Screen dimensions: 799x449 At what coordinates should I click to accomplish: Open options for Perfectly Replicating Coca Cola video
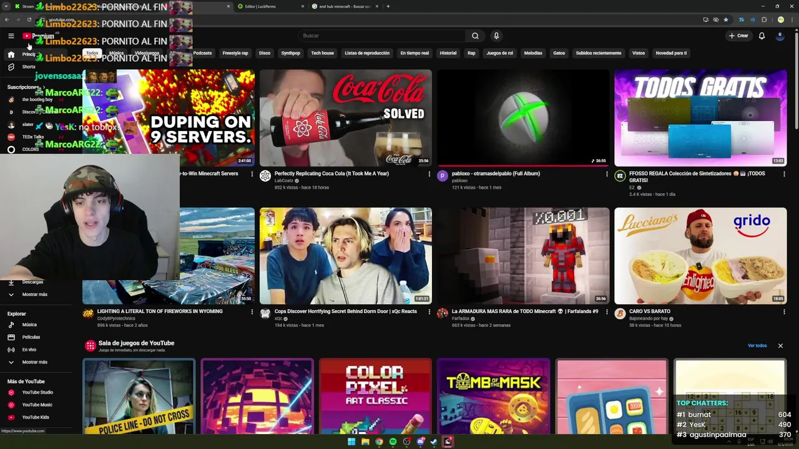tap(429, 174)
